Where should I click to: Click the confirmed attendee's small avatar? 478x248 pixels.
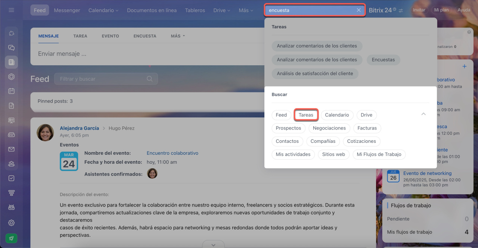coord(152,173)
